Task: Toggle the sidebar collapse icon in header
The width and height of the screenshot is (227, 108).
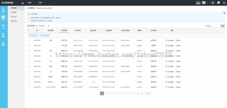Action: [x=23, y=3]
